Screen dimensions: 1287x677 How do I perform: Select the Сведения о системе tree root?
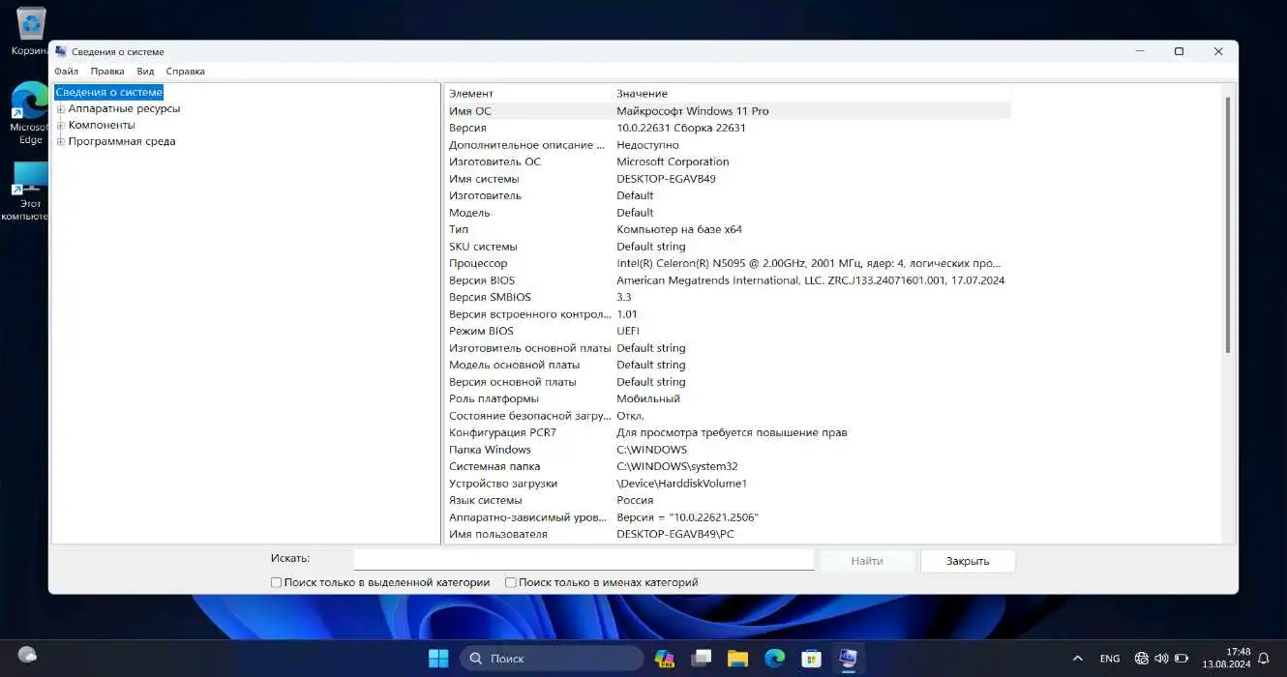tap(108, 92)
